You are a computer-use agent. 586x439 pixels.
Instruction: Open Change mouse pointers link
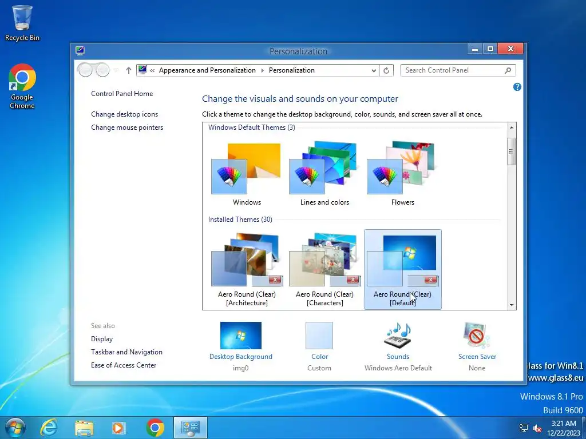coord(127,127)
